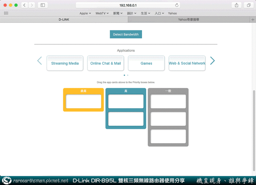Expand the WebTV bookmarks dropdown

click(x=102, y=13)
